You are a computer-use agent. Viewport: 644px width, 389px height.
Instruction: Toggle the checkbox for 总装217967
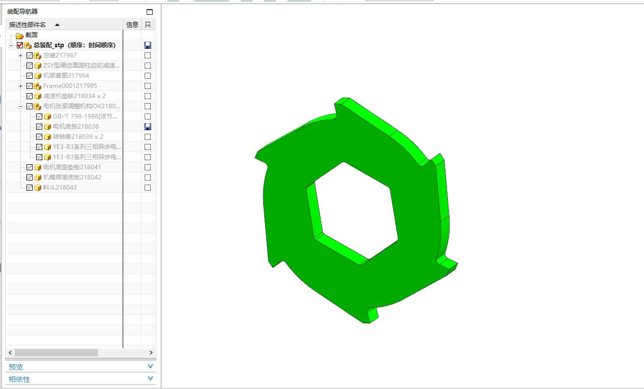(30, 55)
